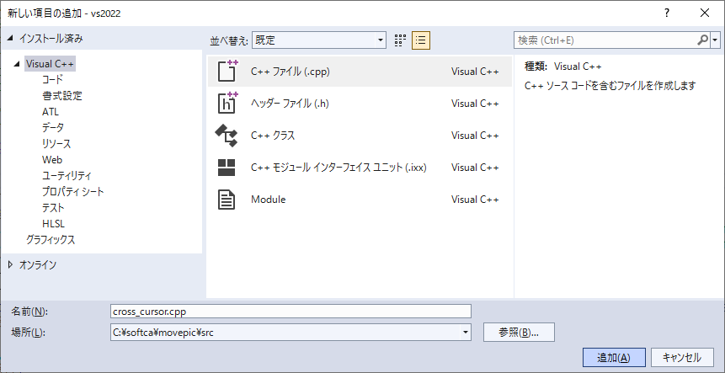This screenshot has height=373, width=725.
Task: Pick the C++ Module Interface Unit (.ixx) icon
Action: [x=227, y=168]
